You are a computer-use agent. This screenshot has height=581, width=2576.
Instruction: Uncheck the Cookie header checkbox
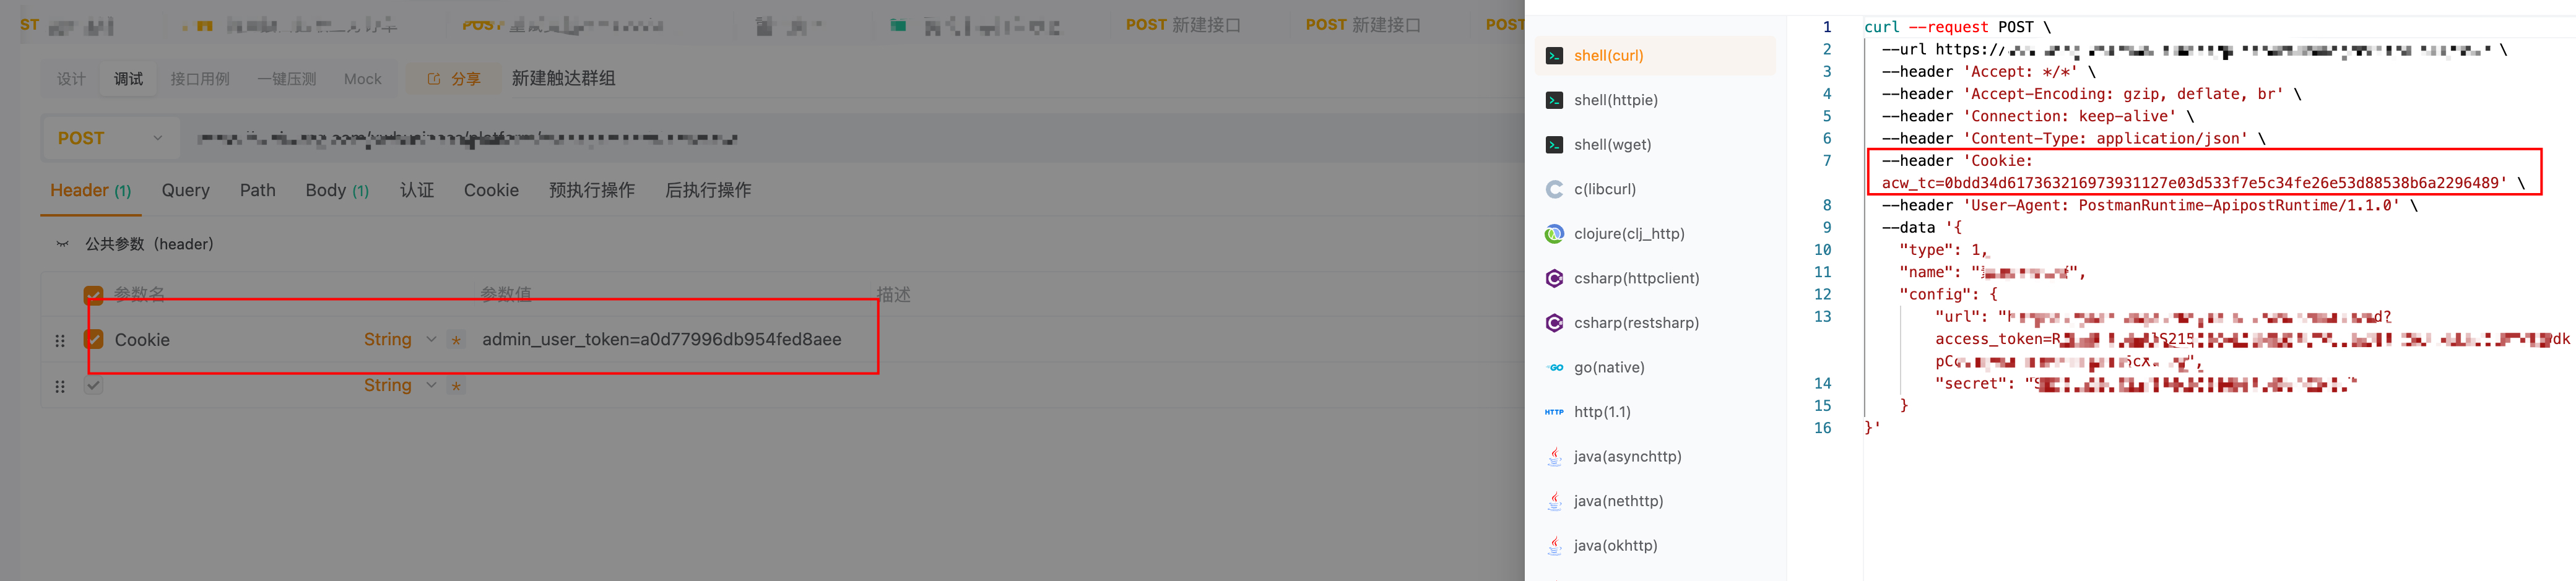(x=94, y=340)
